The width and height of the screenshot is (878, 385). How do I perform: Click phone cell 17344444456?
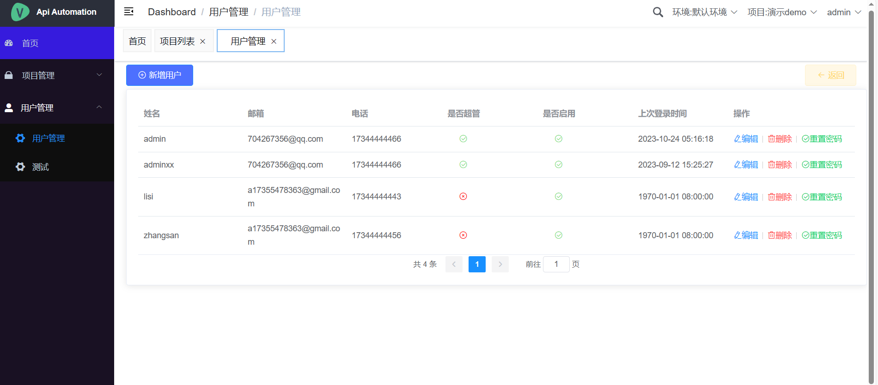376,235
